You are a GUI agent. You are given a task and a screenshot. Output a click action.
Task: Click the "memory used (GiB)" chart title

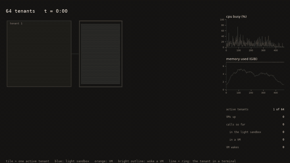242,59
